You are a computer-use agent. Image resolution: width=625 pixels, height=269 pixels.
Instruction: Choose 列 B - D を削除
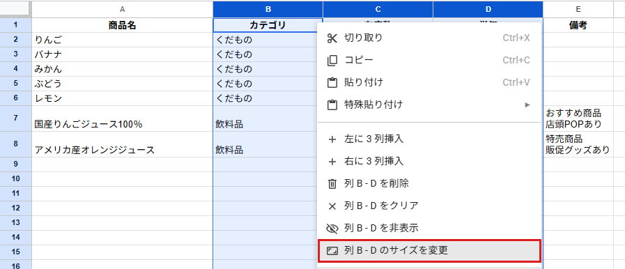click(429, 184)
